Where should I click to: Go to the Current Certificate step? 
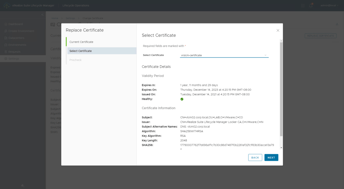(81, 42)
